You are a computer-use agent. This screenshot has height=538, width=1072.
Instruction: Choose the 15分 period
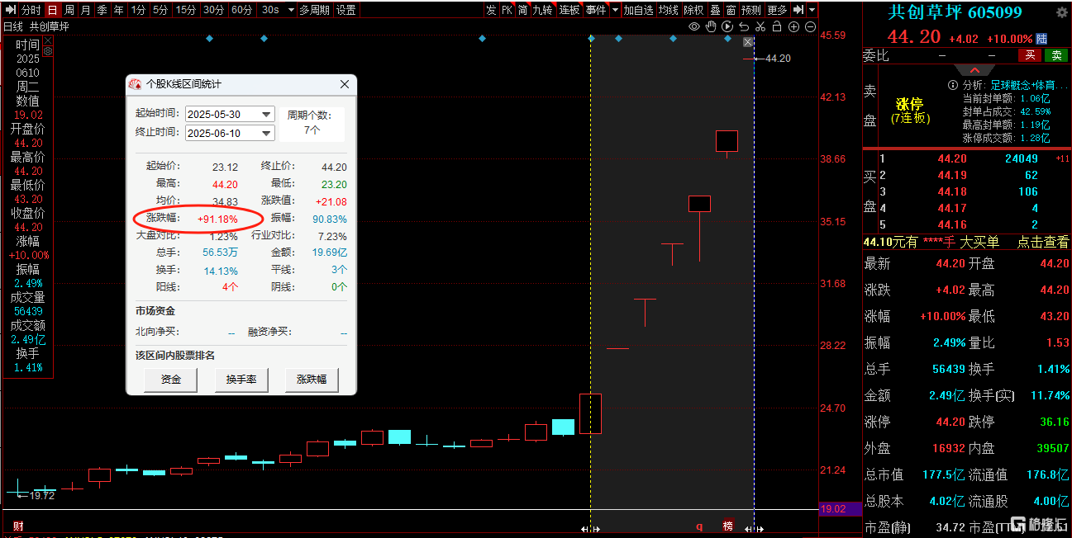coord(186,10)
